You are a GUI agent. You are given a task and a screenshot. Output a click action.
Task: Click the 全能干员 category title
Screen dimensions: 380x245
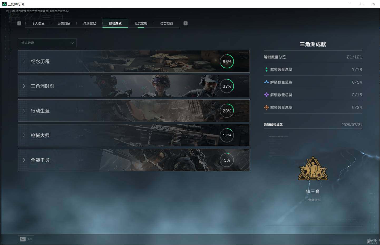(x=40, y=160)
